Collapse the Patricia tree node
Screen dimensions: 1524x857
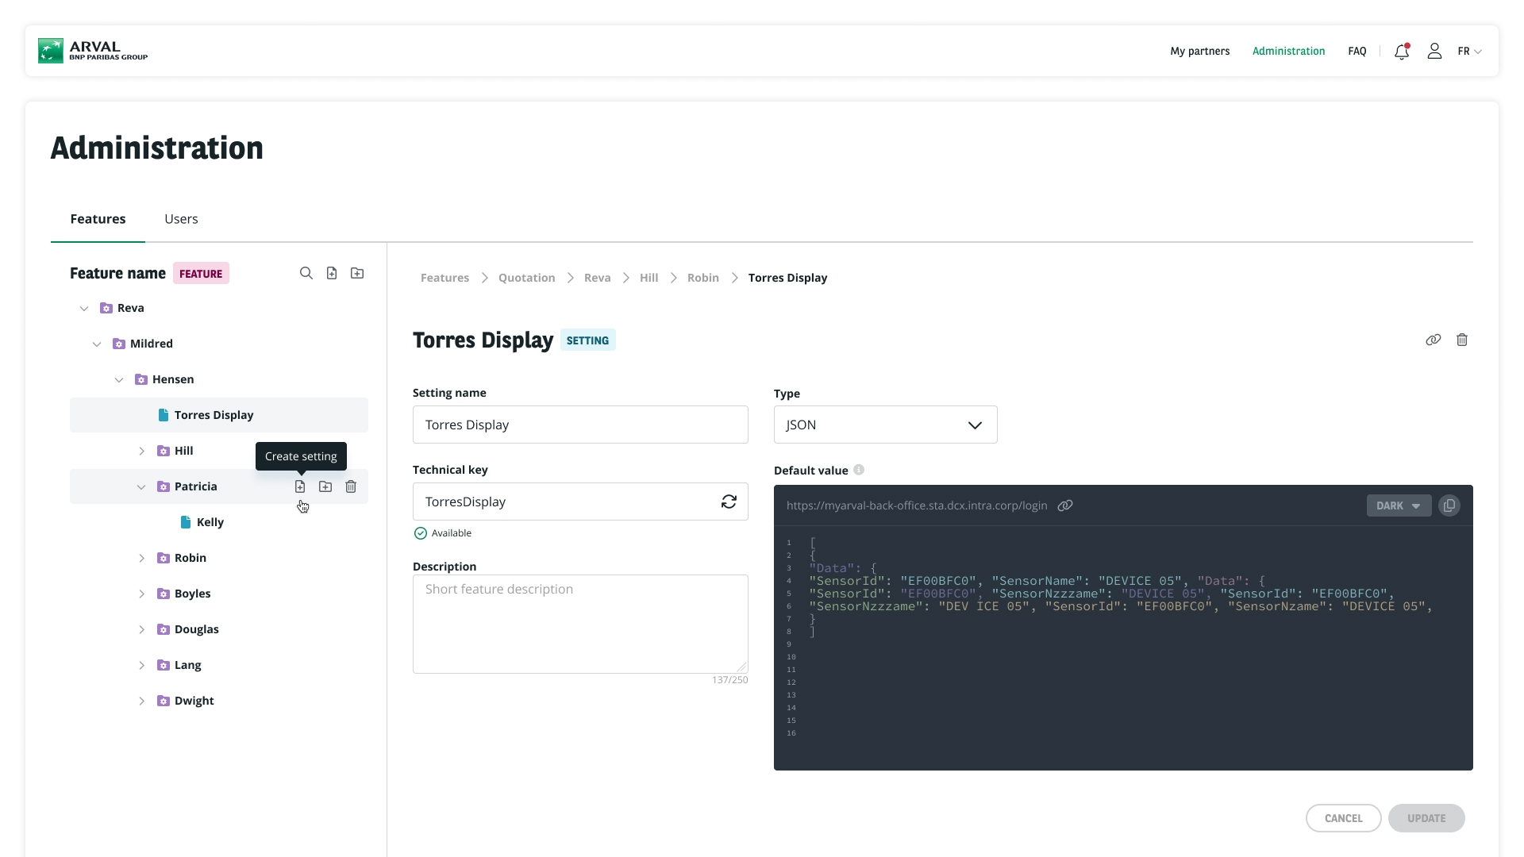click(141, 486)
